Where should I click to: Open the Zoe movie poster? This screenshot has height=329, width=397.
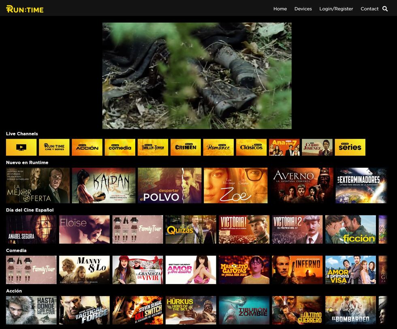[x=235, y=185]
